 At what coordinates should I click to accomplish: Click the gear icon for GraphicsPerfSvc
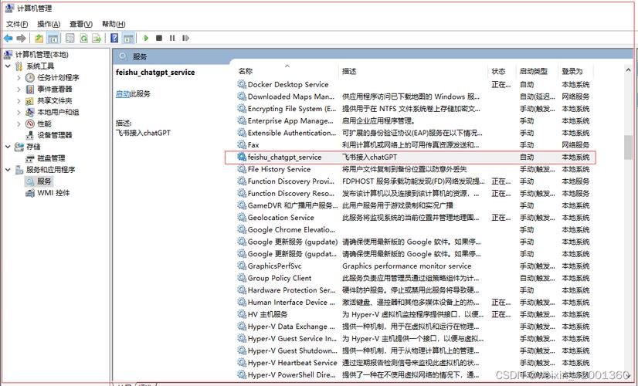[x=242, y=266]
